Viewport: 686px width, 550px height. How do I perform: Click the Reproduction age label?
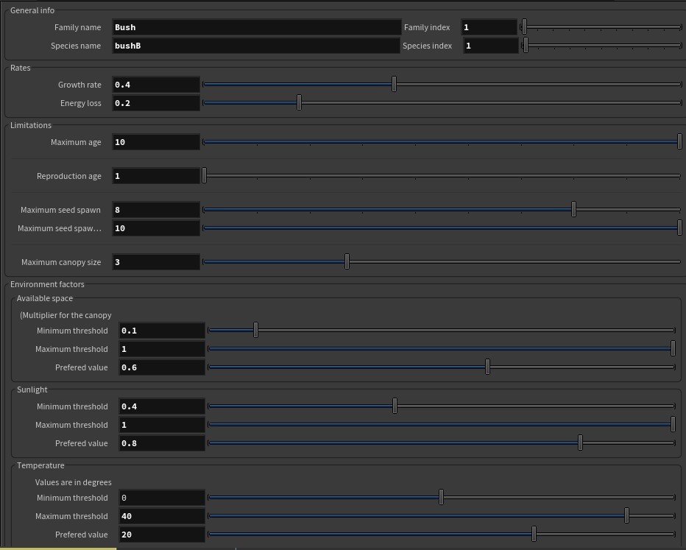[x=68, y=176]
